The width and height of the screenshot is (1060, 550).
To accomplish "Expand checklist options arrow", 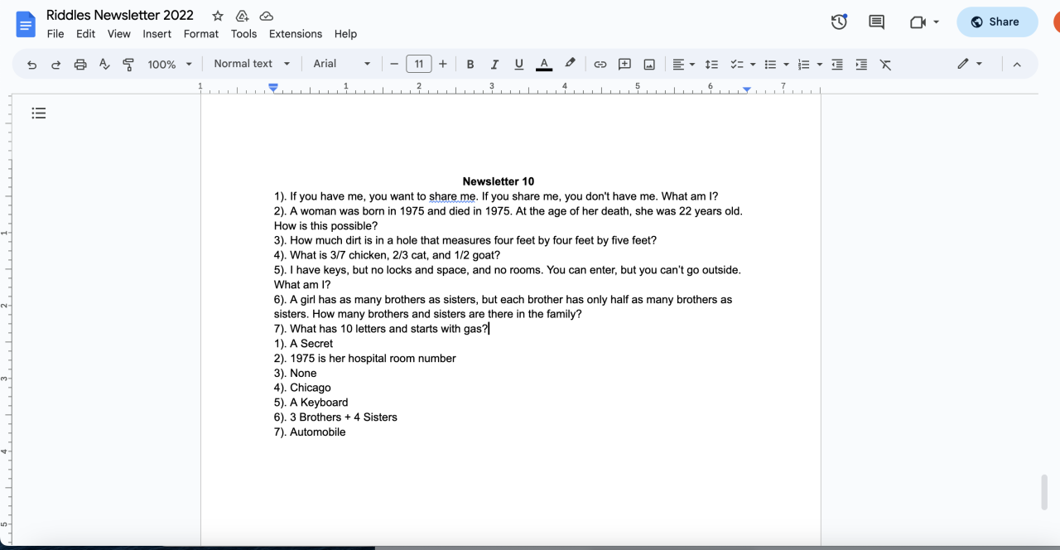I will [753, 64].
